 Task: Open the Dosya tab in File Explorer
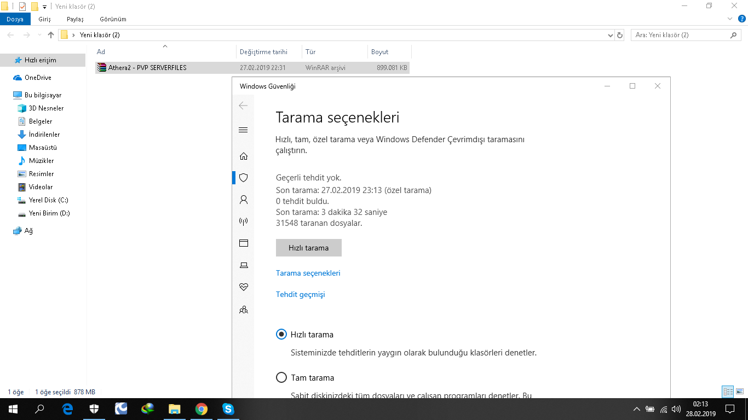(15, 19)
